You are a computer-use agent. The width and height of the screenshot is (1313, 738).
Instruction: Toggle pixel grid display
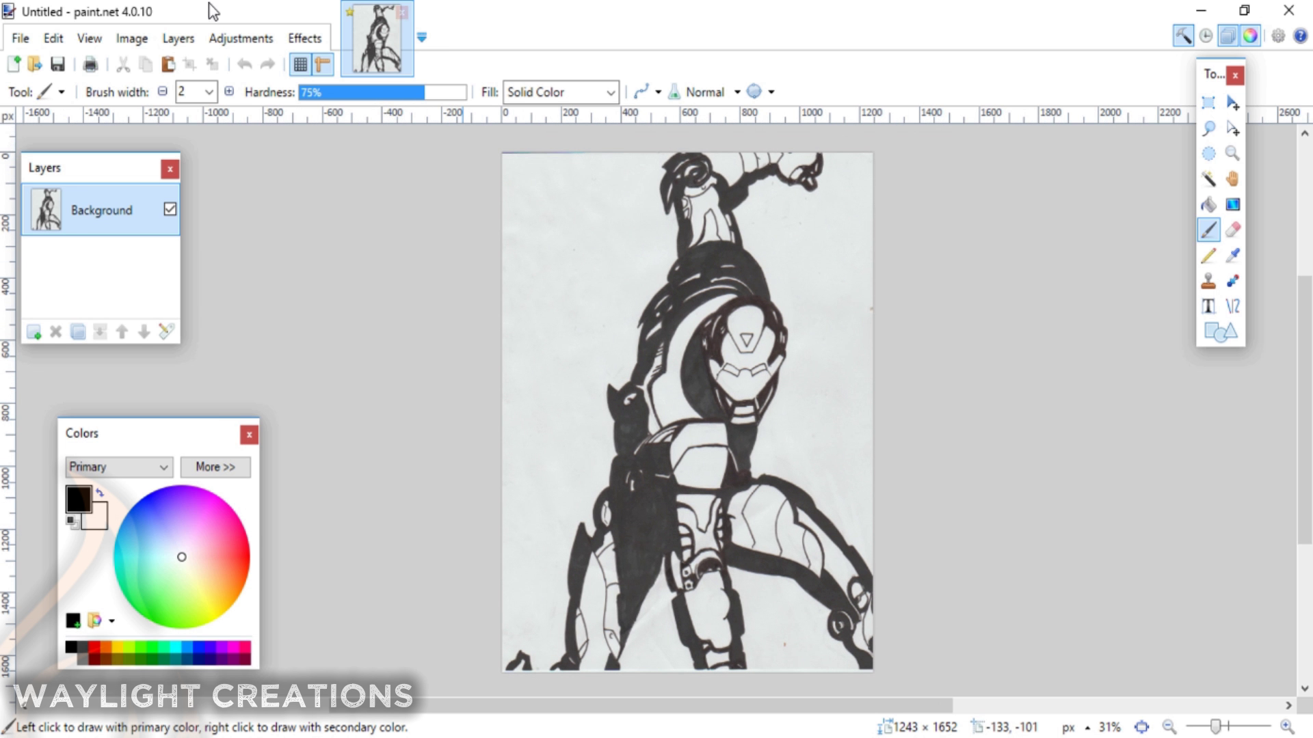pyautogui.click(x=300, y=64)
